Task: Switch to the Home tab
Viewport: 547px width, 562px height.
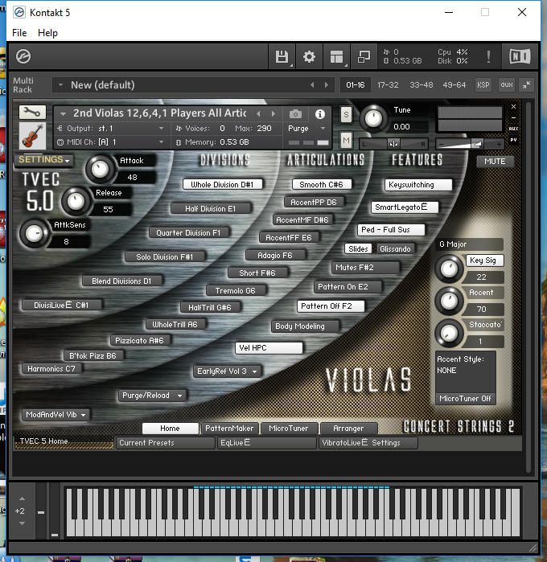Action: [x=170, y=429]
